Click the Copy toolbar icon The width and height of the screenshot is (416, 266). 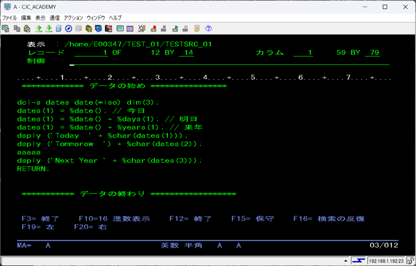coord(17,28)
